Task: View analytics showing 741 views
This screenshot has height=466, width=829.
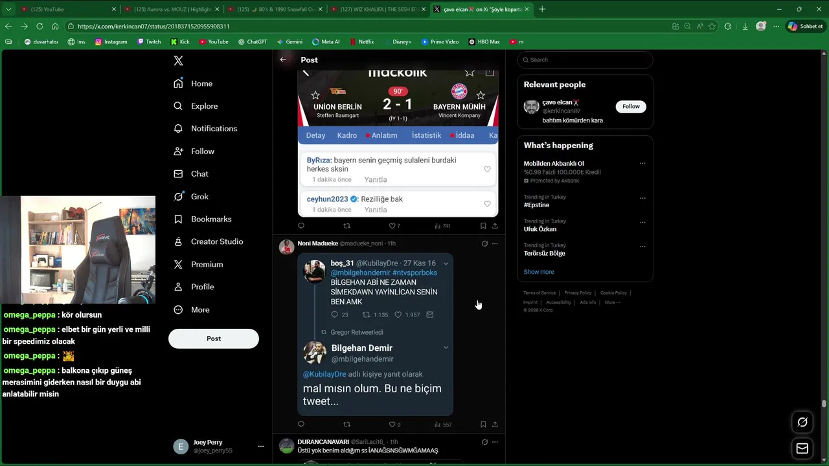Action: 442,226
